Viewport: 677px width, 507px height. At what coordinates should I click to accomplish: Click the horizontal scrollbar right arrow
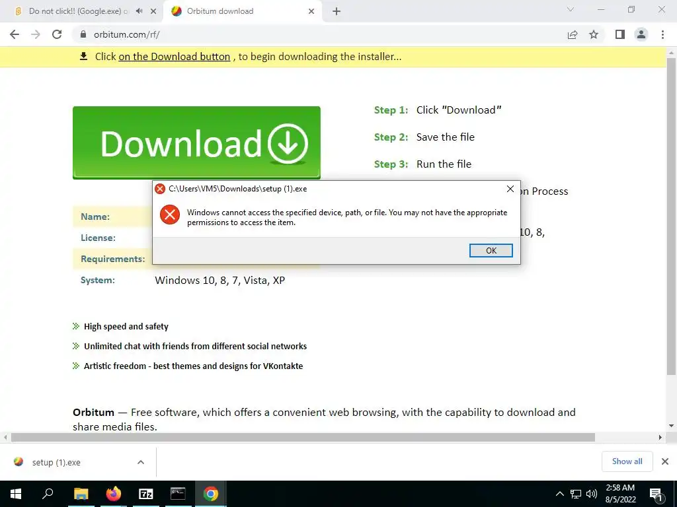[x=660, y=437]
